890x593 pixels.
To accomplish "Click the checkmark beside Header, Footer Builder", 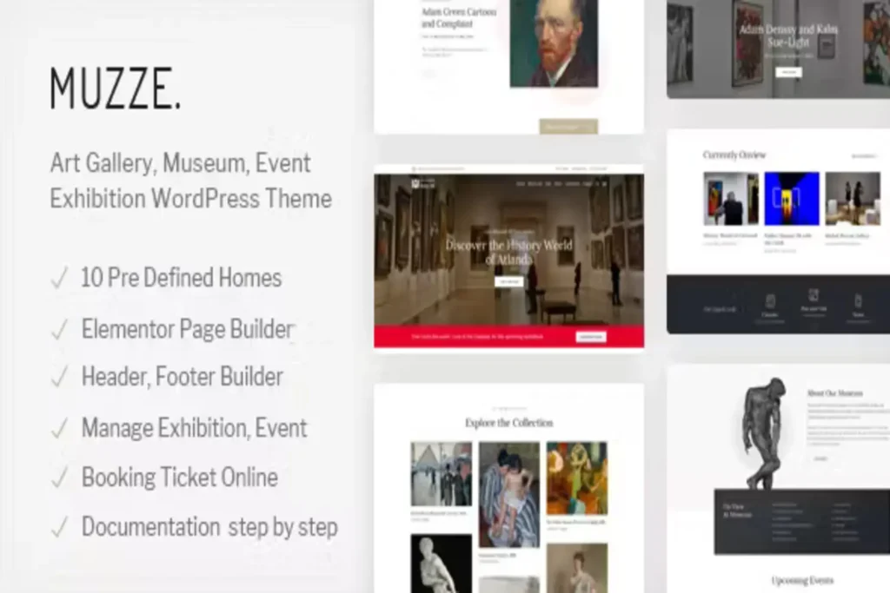I will pos(59,378).
